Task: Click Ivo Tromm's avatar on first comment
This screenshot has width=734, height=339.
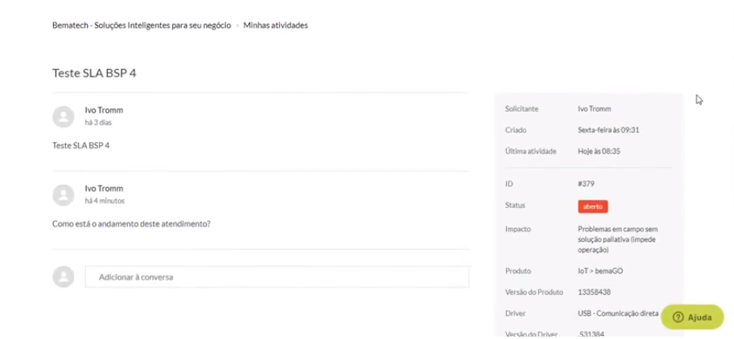Action: pyautogui.click(x=64, y=116)
